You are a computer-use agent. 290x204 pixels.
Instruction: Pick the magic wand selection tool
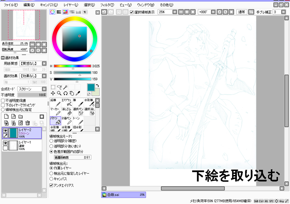coord(66,87)
